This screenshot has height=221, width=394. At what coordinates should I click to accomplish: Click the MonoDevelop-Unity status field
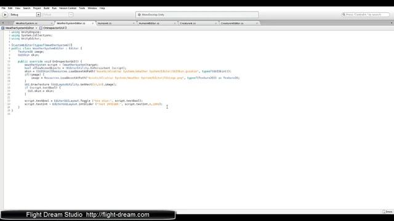click(x=197, y=15)
